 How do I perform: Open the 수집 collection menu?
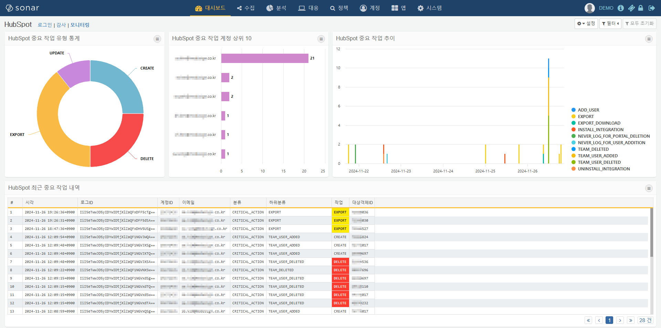246,8
